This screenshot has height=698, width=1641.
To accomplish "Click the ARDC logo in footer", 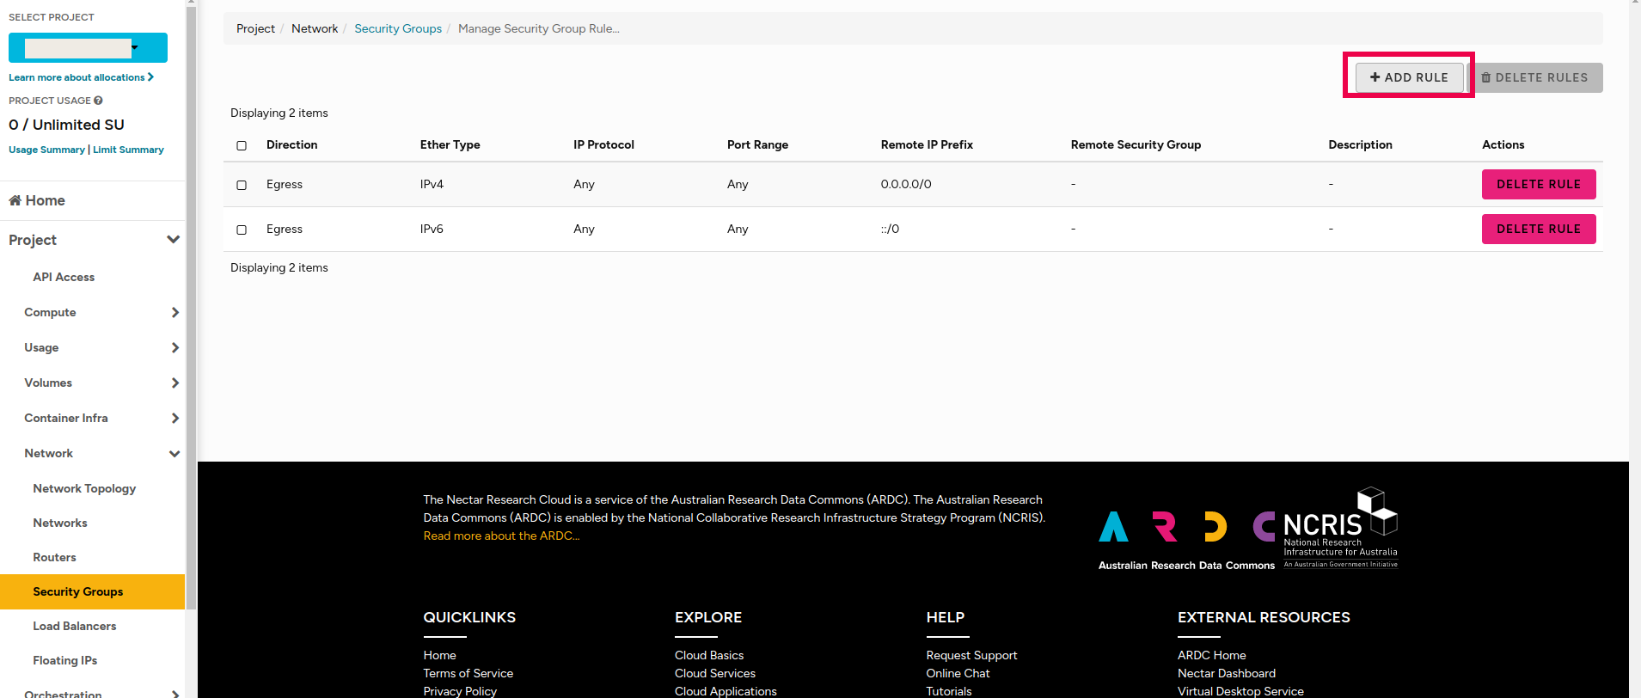I will [x=1186, y=539].
